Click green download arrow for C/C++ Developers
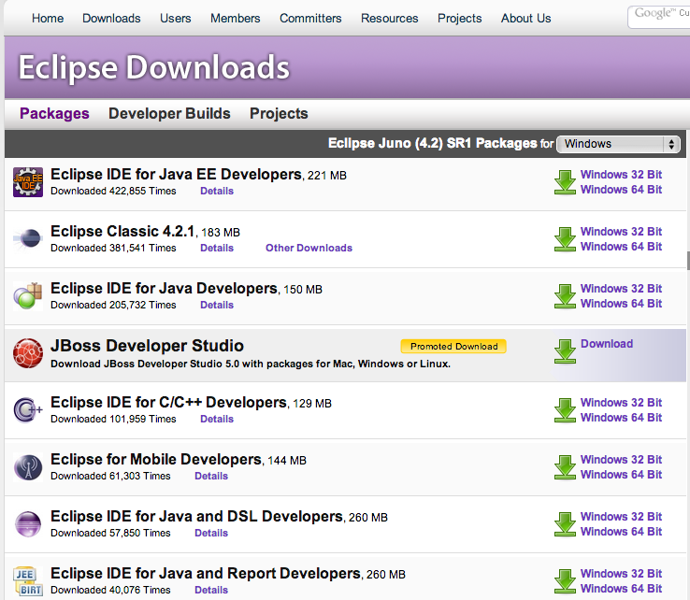The height and width of the screenshot is (600, 690). point(565,410)
